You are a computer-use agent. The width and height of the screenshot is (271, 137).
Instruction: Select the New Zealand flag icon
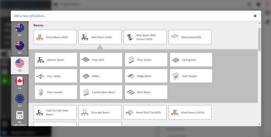click(20, 46)
